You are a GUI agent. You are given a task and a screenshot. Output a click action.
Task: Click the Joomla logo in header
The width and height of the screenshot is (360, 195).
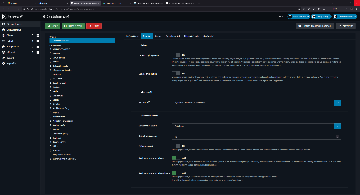pyautogui.click(x=12, y=17)
